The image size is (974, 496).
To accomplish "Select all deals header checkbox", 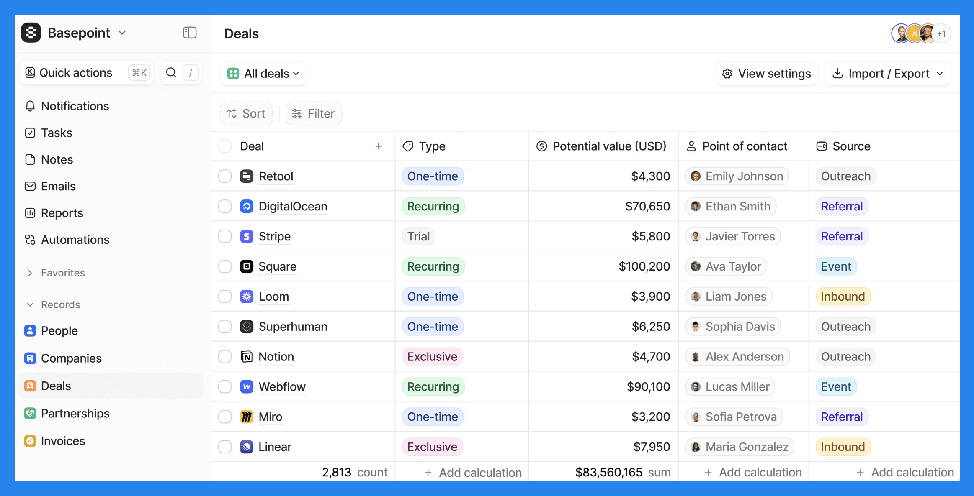I will (x=225, y=146).
